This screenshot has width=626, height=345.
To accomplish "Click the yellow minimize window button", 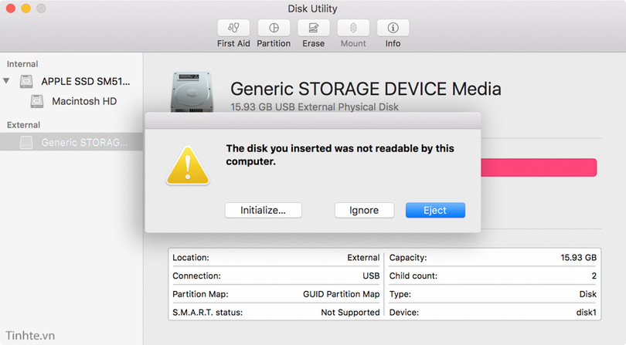I will (x=26, y=8).
